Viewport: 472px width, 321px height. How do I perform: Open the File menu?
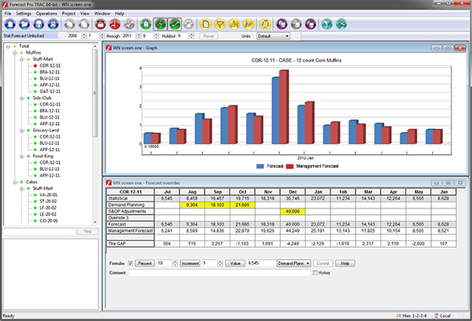tap(8, 13)
